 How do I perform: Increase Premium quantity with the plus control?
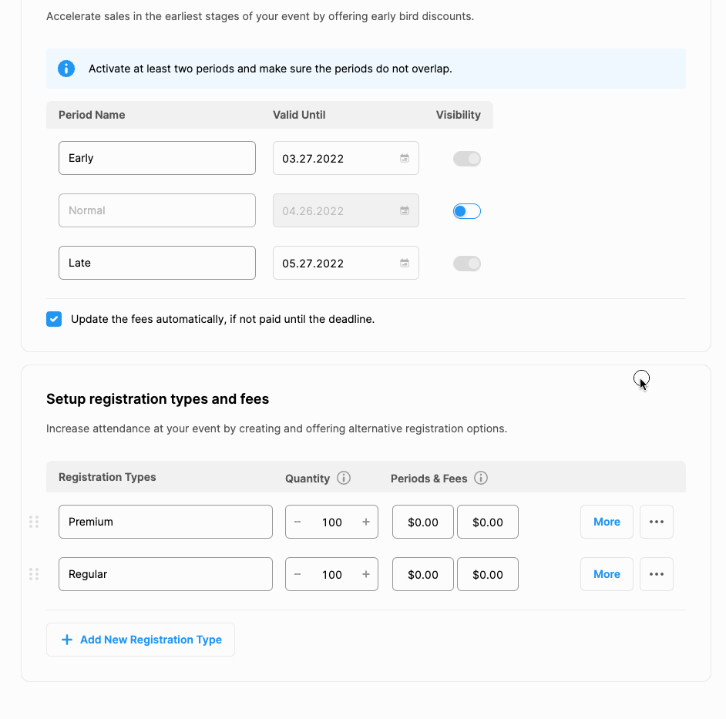(365, 522)
